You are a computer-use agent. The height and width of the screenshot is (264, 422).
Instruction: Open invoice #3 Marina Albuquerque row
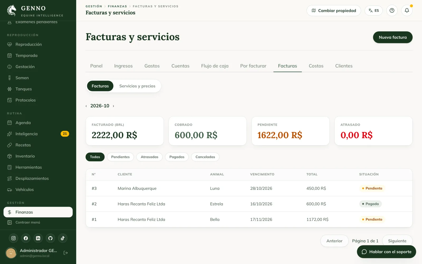click(x=249, y=188)
